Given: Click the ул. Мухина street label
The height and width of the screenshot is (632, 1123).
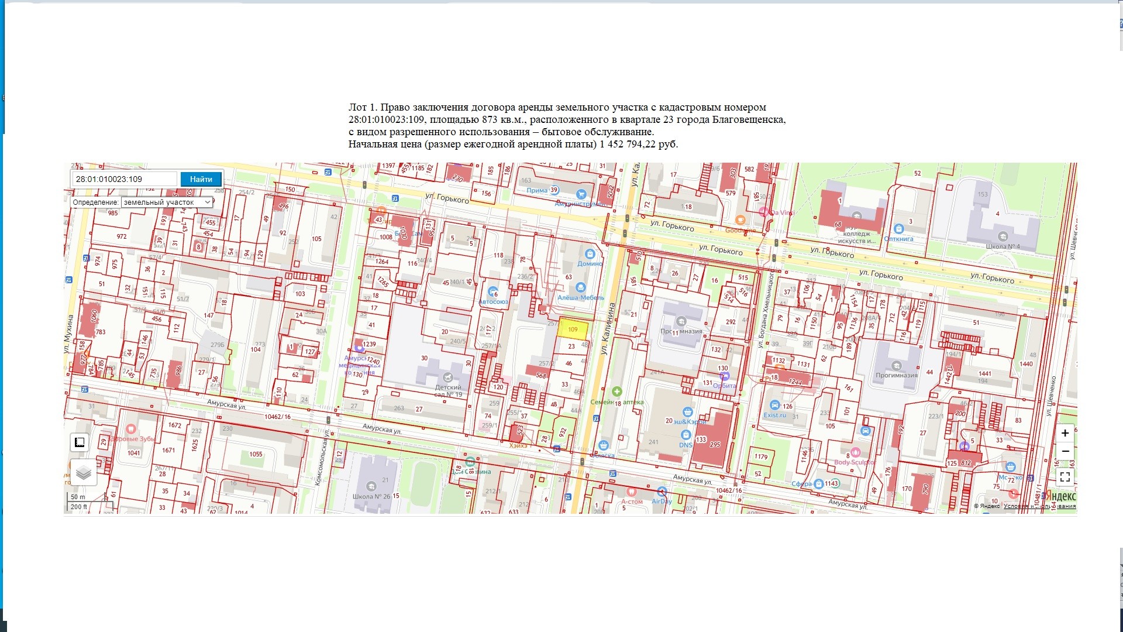Looking at the screenshot, I should click(69, 334).
